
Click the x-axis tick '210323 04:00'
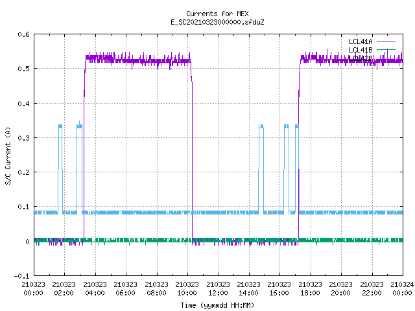95,289
